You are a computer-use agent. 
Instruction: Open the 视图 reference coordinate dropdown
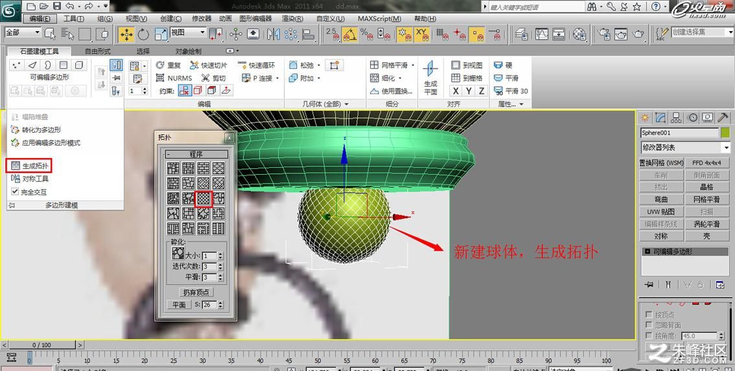pyautogui.click(x=188, y=32)
